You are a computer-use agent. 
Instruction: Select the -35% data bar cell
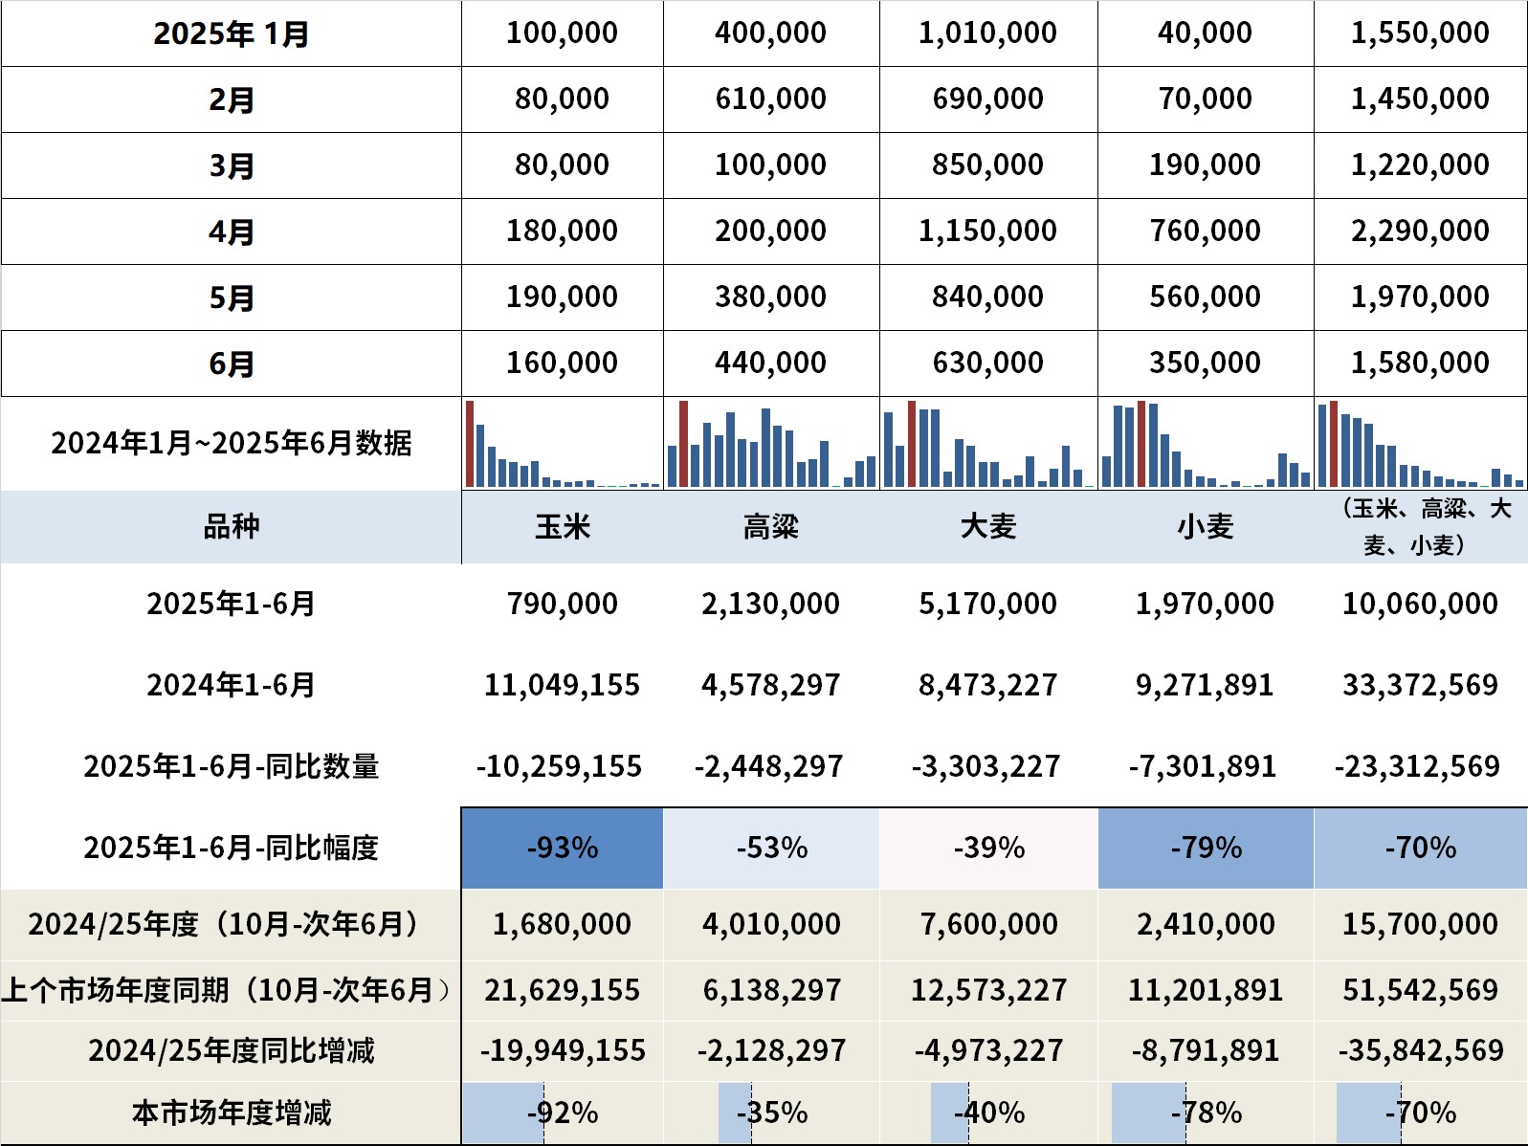(771, 1113)
